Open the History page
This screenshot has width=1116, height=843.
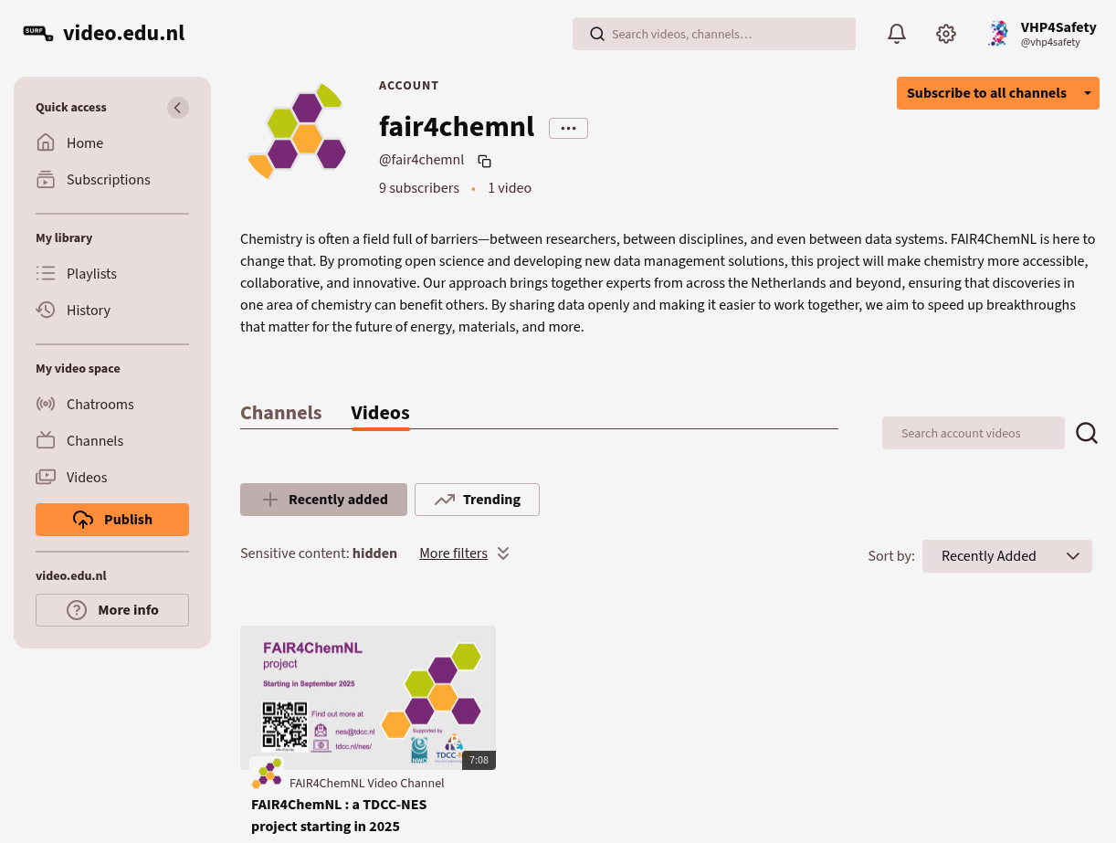(x=88, y=311)
